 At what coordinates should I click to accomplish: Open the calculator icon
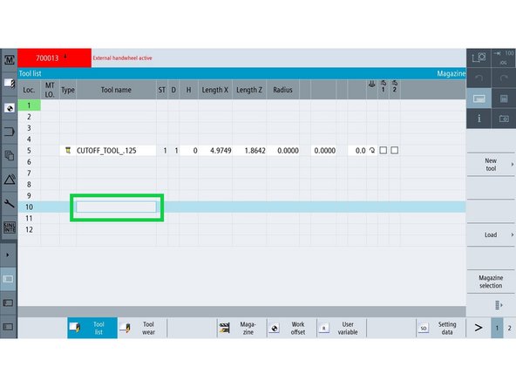[x=504, y=98]
